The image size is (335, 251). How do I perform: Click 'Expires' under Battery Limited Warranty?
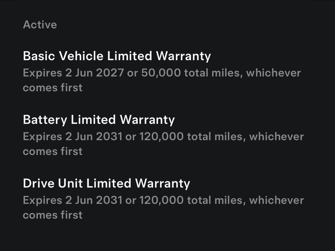tap(42, 137)
